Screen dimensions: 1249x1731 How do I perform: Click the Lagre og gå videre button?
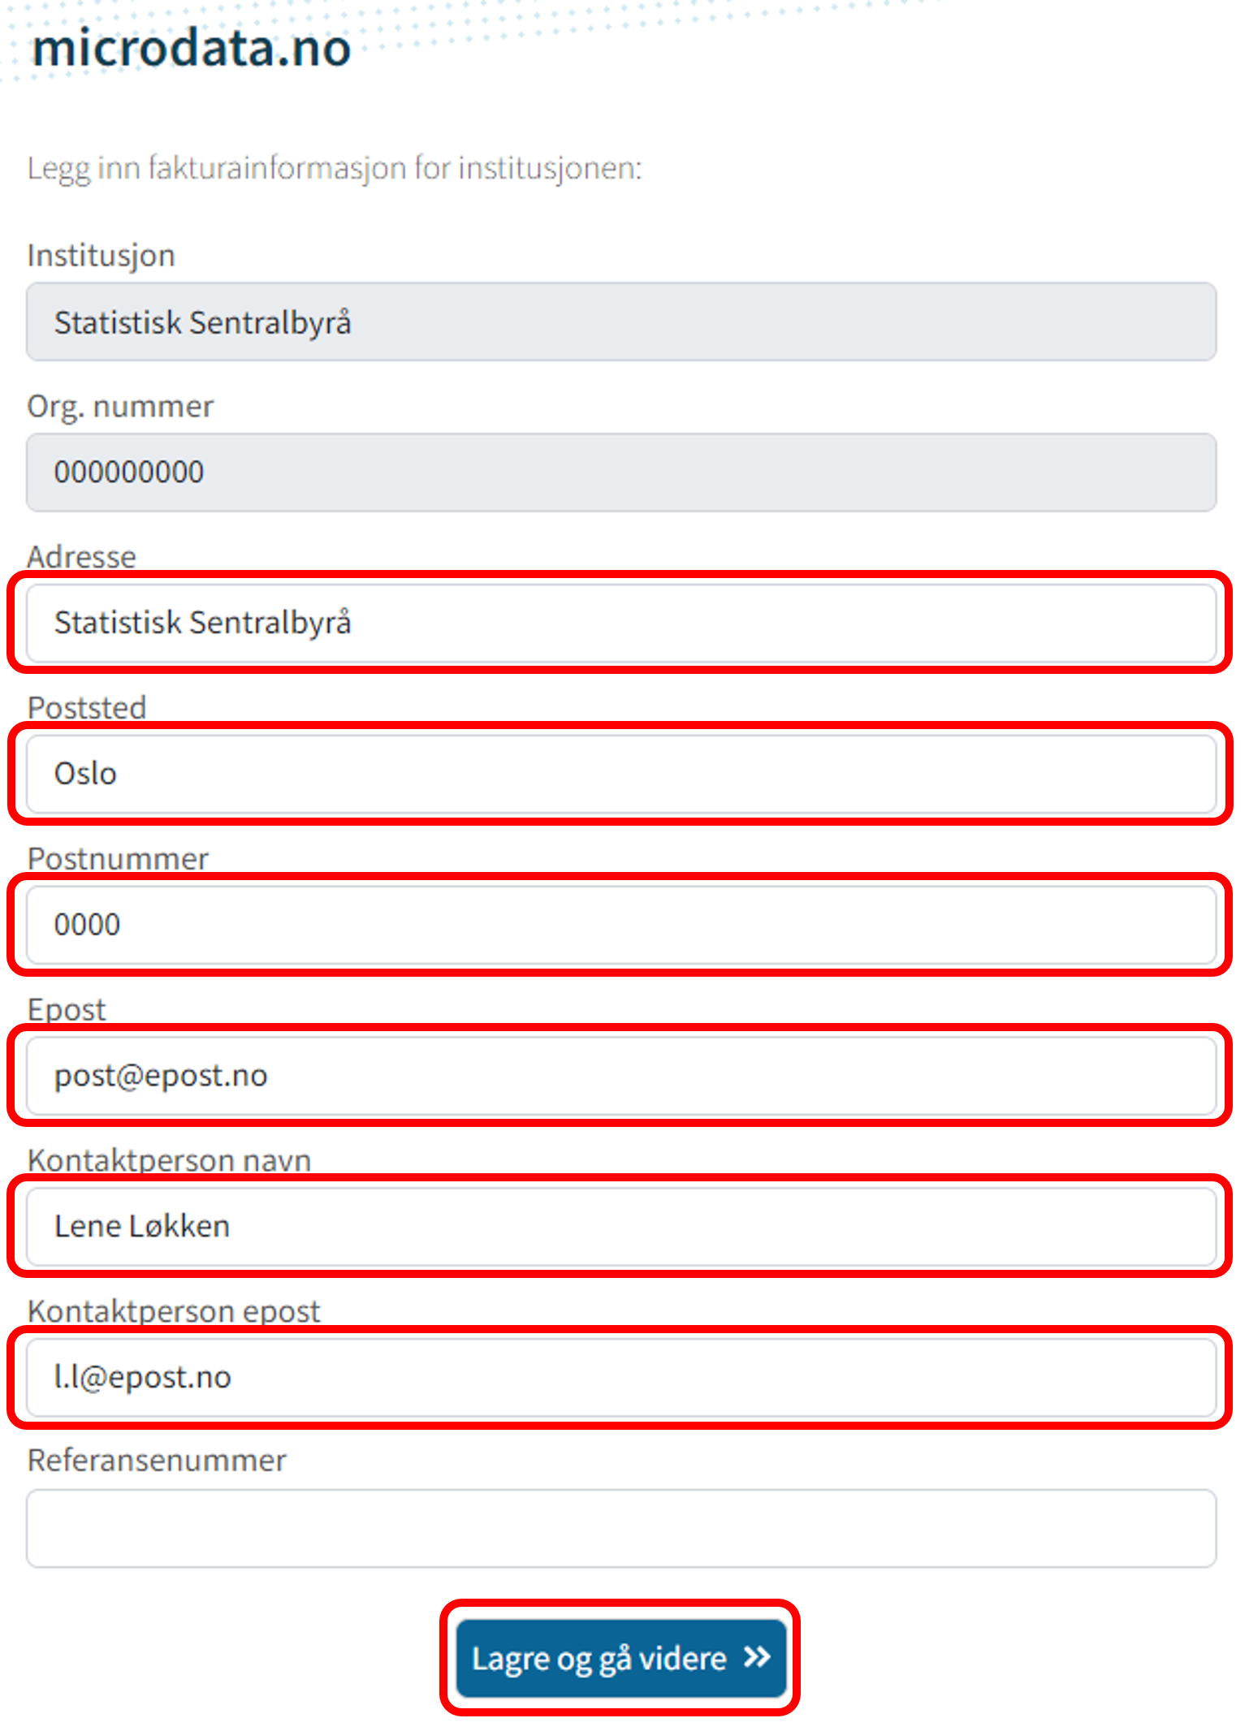tap(620, 1658)
